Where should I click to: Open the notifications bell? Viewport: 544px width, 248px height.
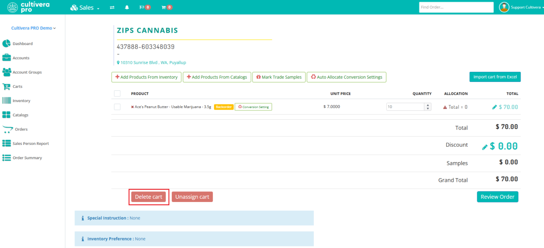tap(127, 7)
